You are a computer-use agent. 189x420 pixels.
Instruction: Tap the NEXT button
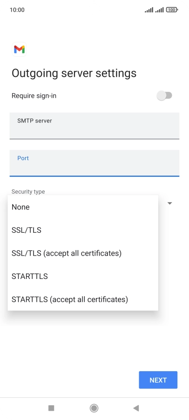(x=158, y=380)
